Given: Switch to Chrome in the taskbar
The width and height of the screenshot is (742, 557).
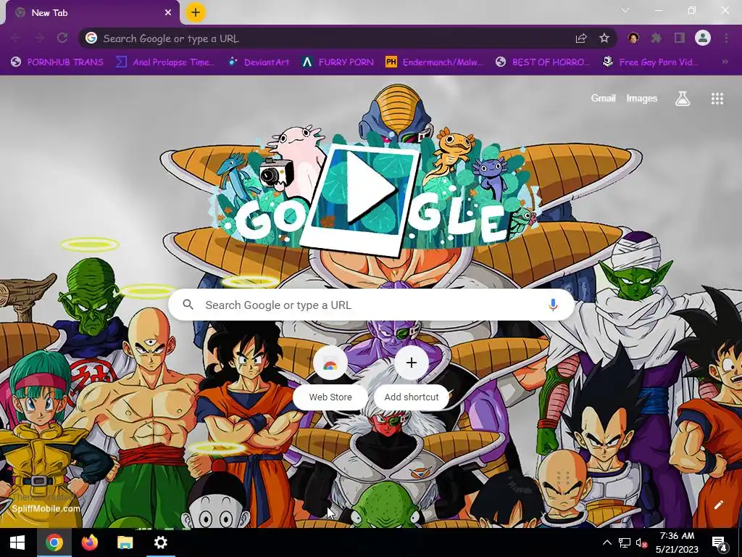Looking at the screenshot, I should point(54,542).
